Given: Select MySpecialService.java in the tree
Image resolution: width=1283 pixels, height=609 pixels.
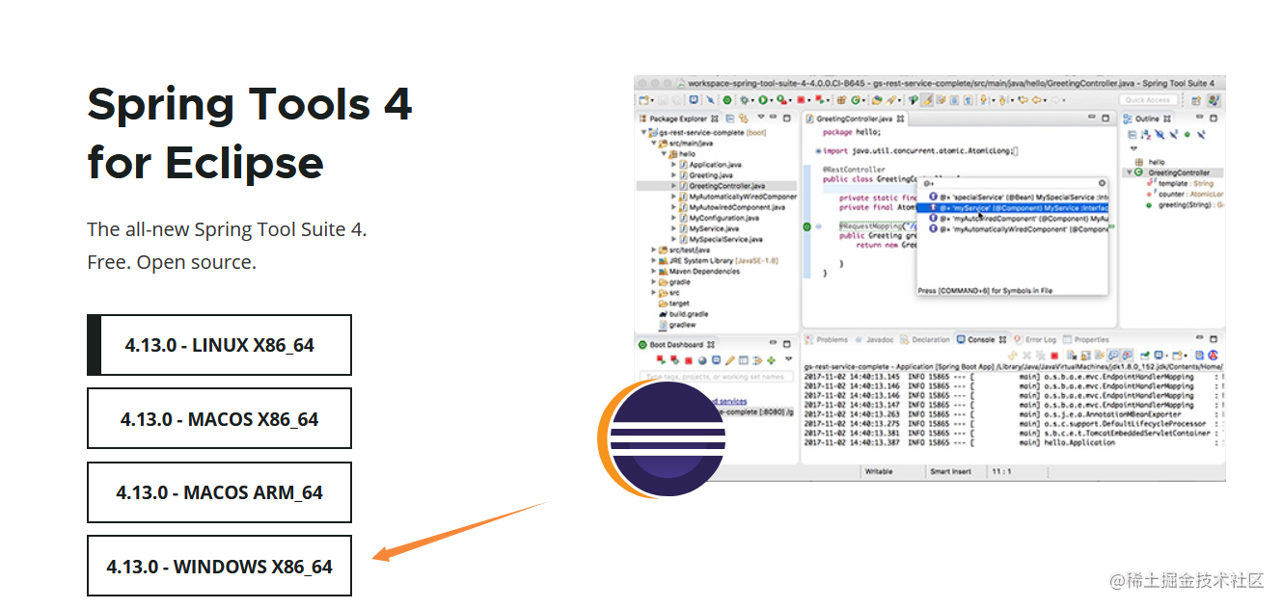Looking at the screenshot, I should (x=724, y=239).
